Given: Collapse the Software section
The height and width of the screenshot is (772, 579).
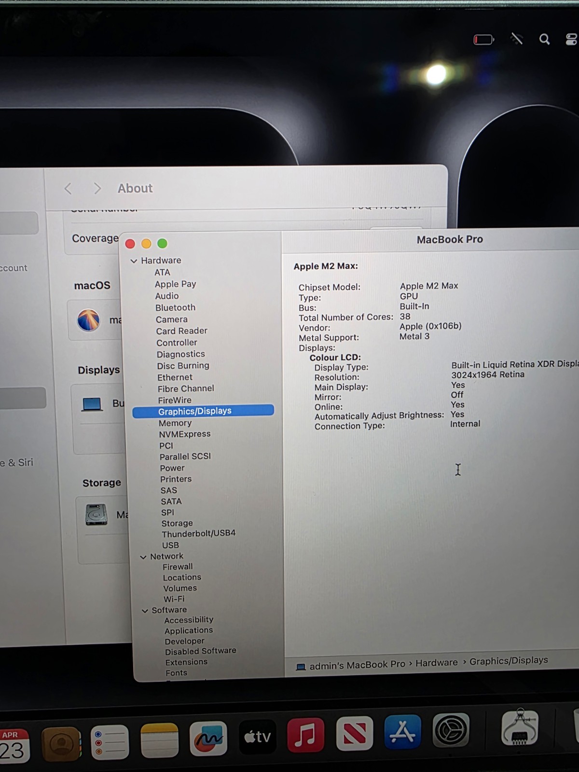Looking at the screenshot, I should (145, 611).
